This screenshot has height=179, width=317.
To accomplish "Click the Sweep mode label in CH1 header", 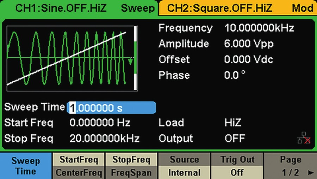I will point(138,8).
